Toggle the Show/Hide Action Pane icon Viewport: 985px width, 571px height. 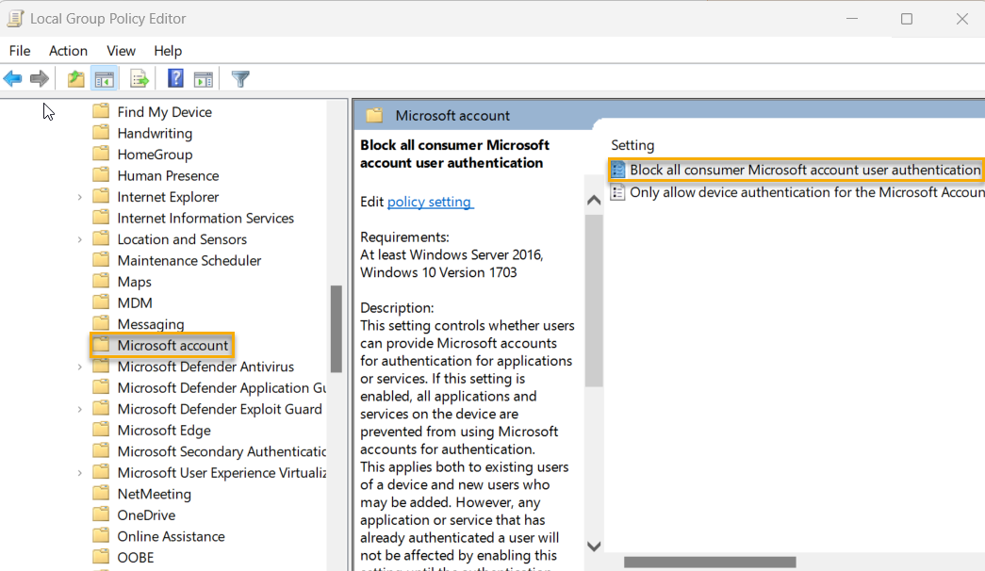[x=204, y=78]
